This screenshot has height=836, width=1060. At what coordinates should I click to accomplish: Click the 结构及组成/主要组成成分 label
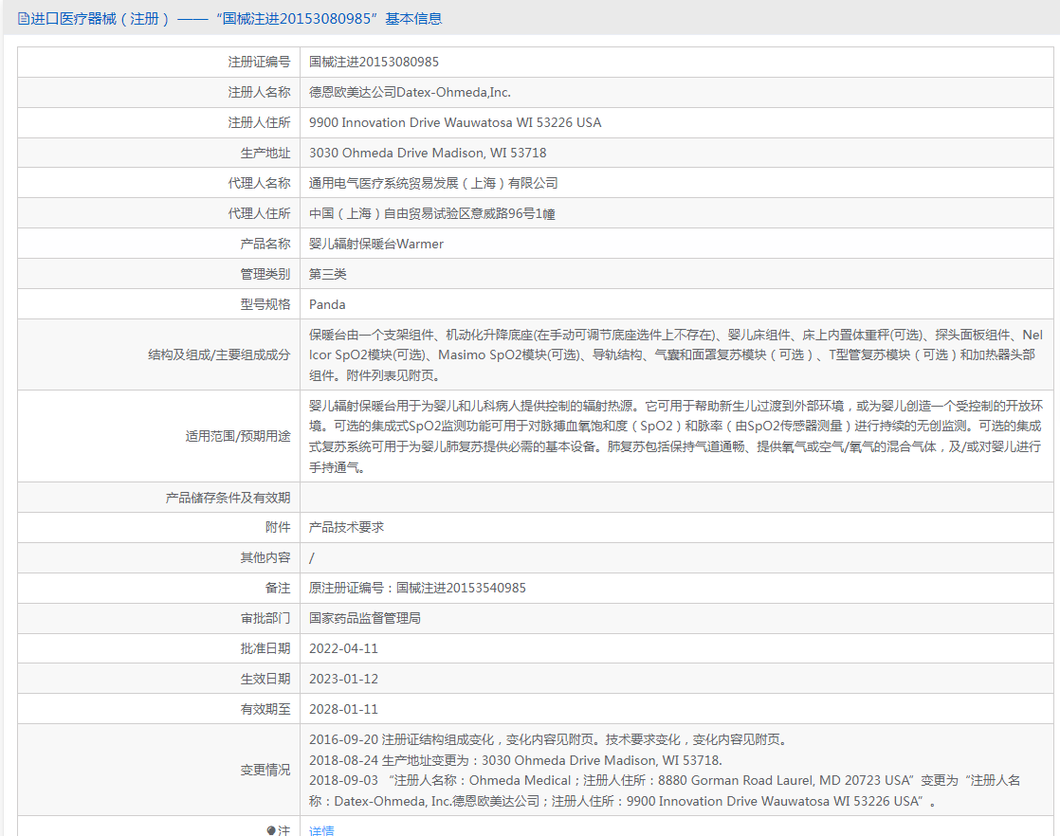coord(219,354)
